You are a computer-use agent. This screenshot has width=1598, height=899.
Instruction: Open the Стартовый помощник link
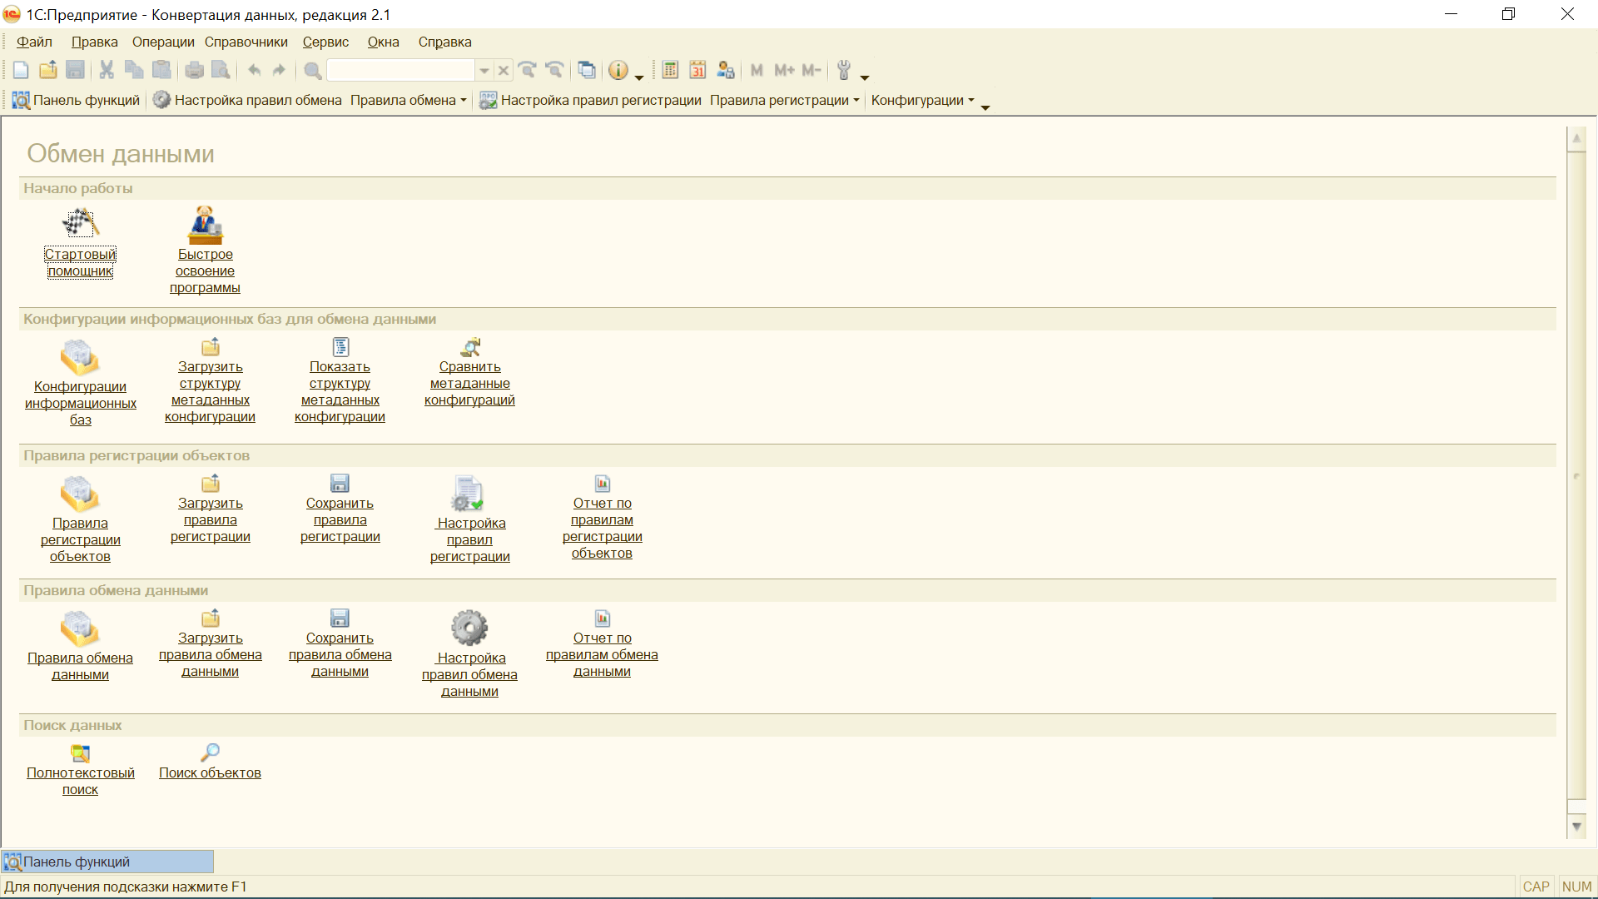click(80, 262)
